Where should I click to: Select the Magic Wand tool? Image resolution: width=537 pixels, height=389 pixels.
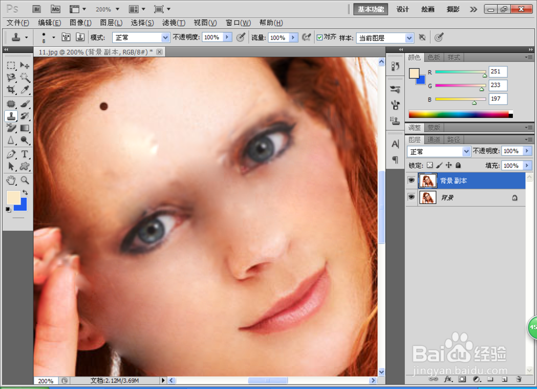(24, 77)
